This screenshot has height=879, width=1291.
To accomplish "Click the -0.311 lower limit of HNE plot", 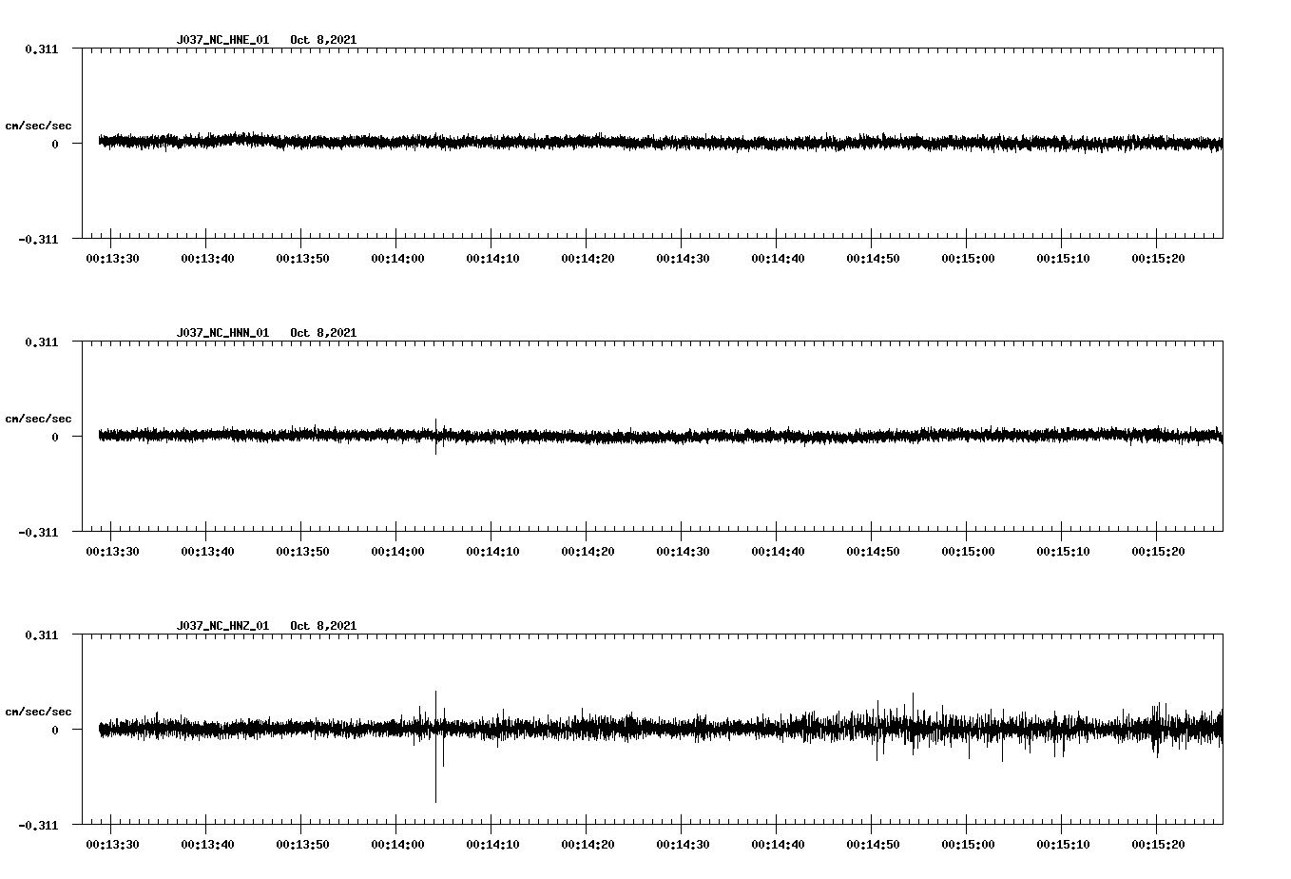I will (38, 239).
